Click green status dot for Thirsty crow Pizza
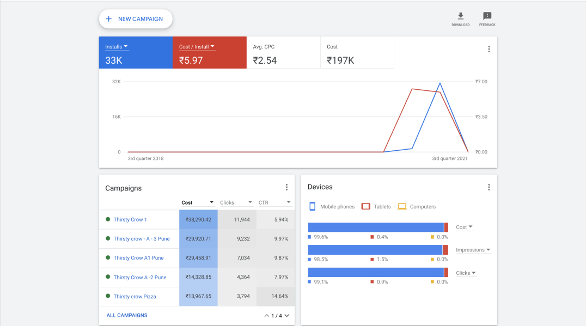This screenshot has width=586, height=326. (108, 296)
